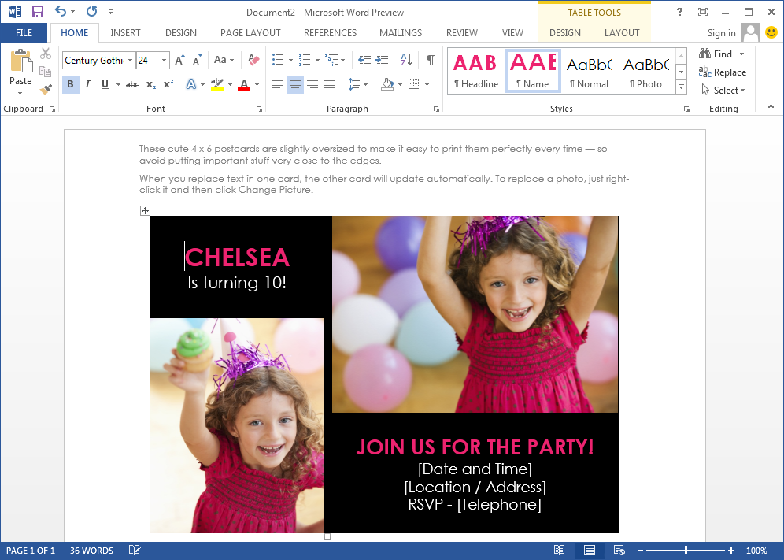Click the Sign in link

[x=721, y=32]
